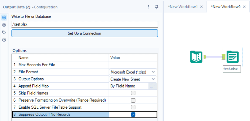Pin the Configuration panel
Image resolution: width=250 pixels, height=121 pixels.
tap(157, 7)
